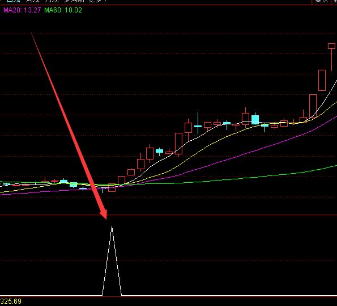The height and width of the screenshot is (306, 337).
Task: Switch to the 周线 weekly tab
Action: (x=33, y=1)
